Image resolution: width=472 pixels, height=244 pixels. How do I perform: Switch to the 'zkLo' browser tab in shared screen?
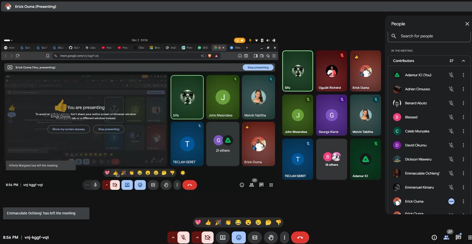58,47
